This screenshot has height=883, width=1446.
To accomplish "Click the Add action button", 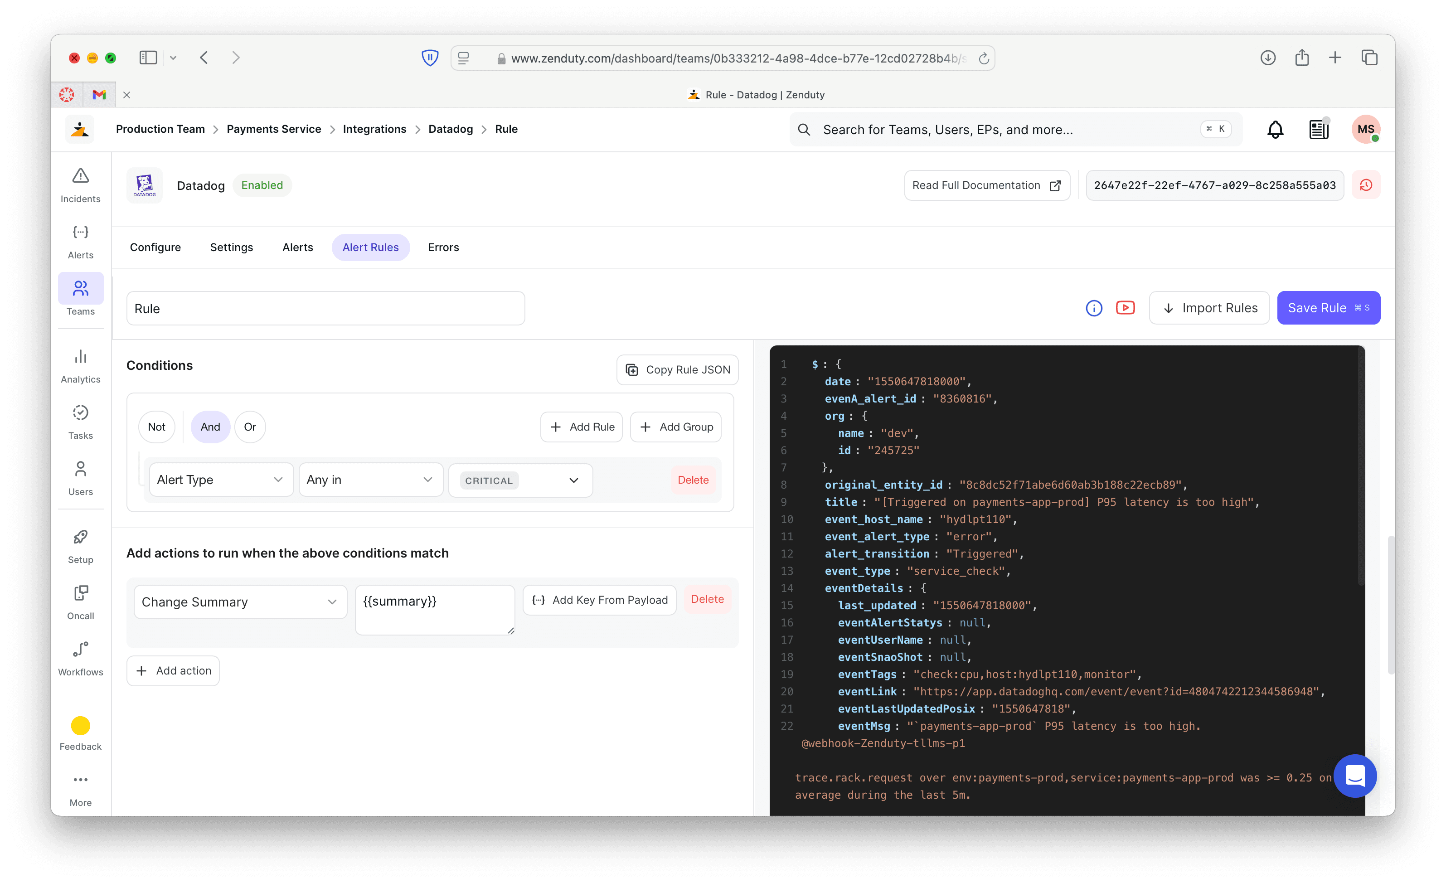I will [173, 670].
